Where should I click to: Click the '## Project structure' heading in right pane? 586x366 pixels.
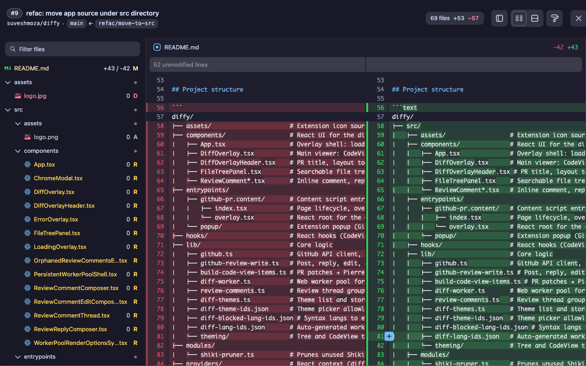428,89
